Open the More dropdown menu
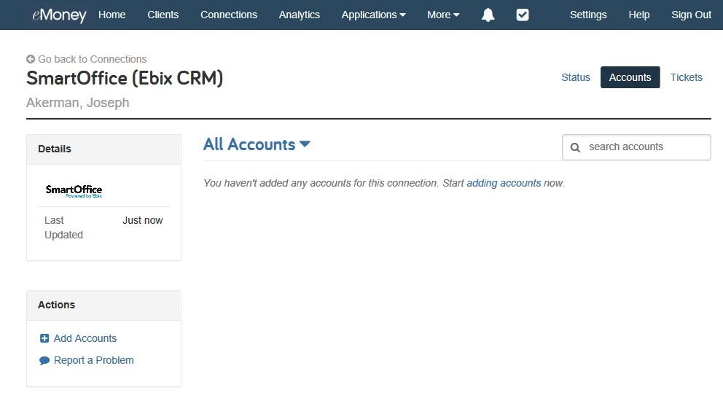Screen dimensions: 723x398 (x=443, y=15)
